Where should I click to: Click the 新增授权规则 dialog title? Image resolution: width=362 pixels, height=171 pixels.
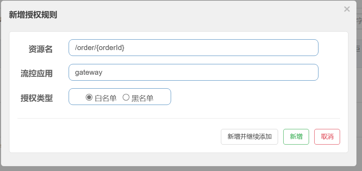(33, 15)
